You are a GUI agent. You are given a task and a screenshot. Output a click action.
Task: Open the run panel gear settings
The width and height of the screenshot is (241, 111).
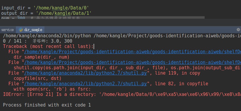pyautogui.click(x=238, y=30)
